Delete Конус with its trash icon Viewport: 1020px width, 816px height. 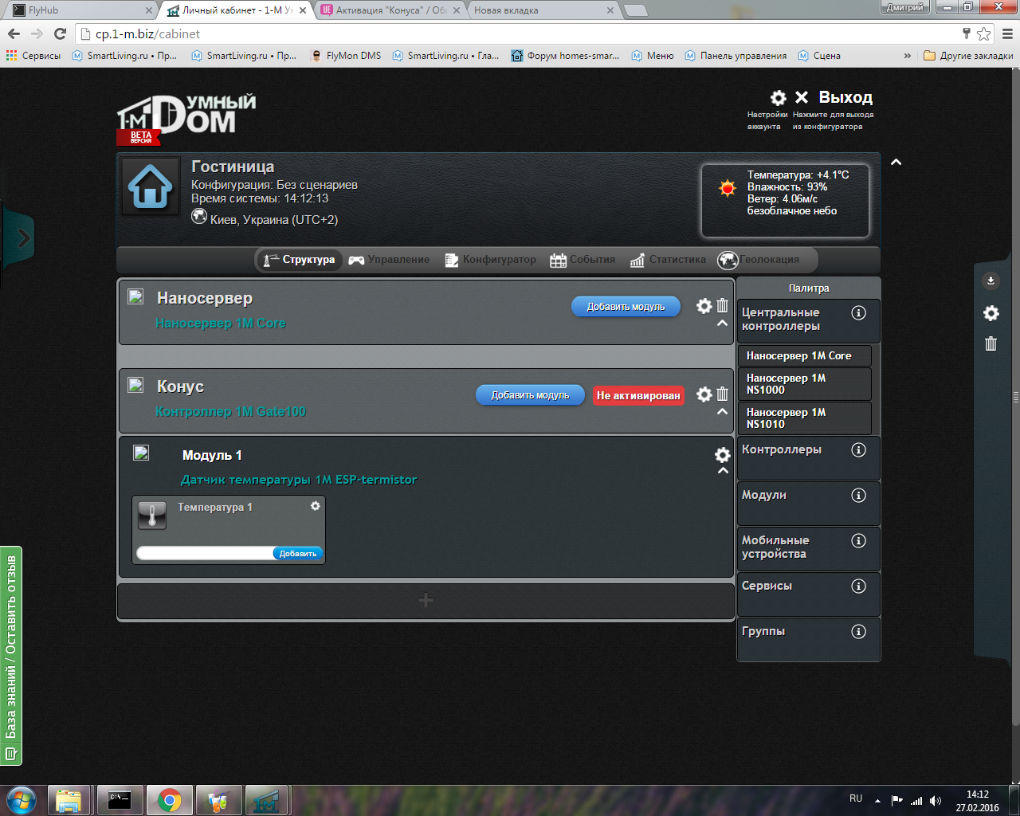[722, 394]
